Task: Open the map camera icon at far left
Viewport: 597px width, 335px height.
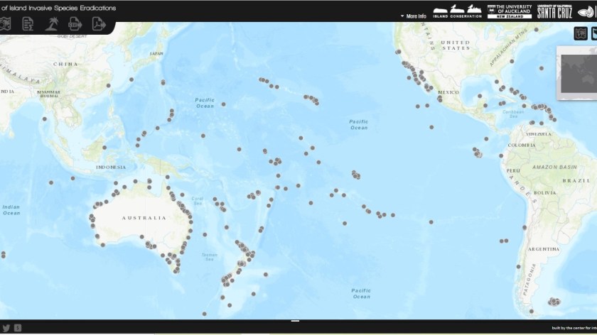Action: coord(5,24)
